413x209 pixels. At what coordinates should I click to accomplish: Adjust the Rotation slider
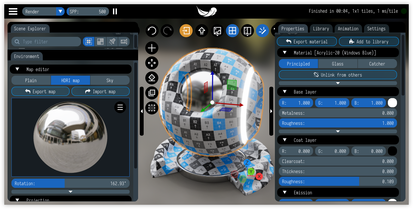pos(71,183)
